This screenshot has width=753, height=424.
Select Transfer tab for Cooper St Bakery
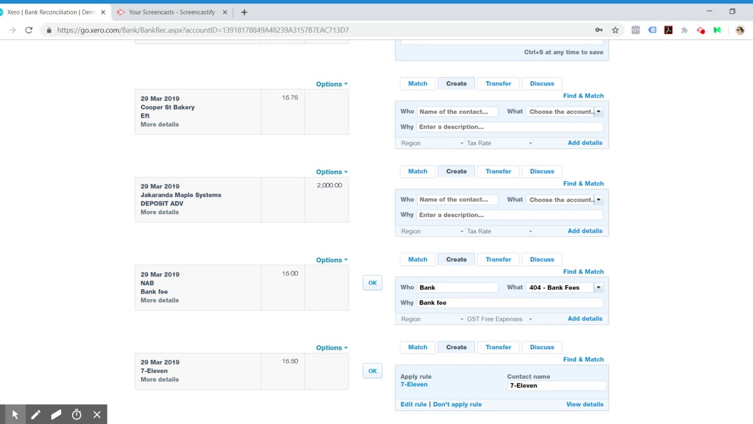tap(498, 84)
